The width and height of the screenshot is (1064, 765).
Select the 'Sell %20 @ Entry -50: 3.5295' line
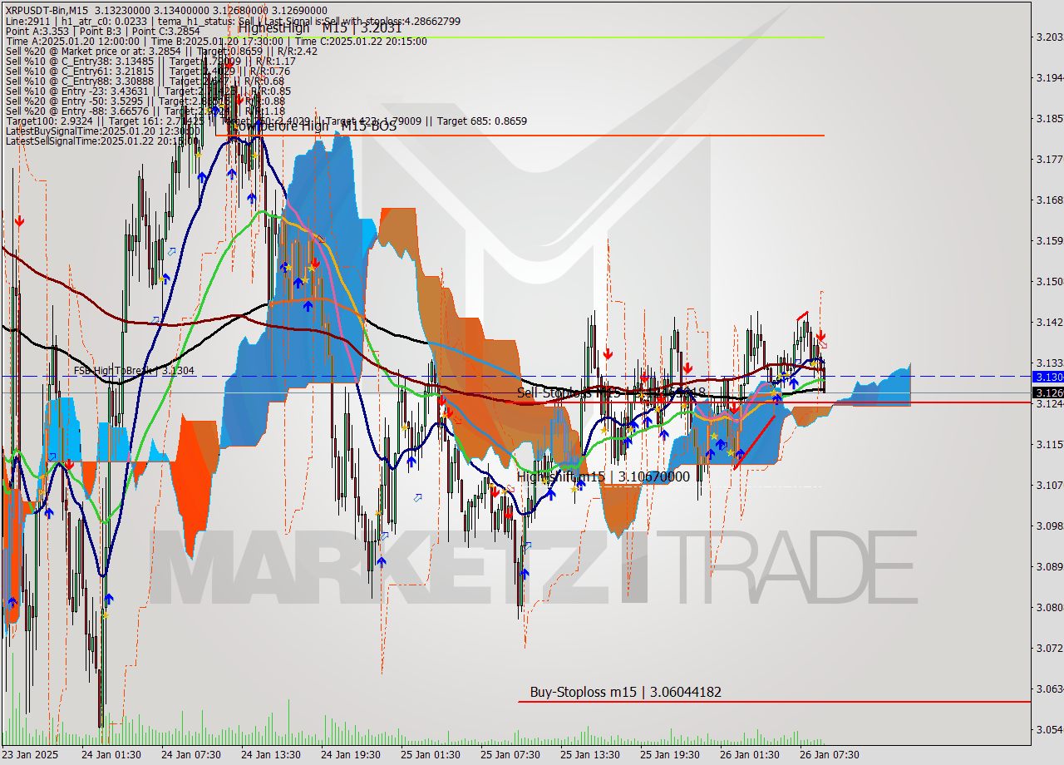click(145, 101)
